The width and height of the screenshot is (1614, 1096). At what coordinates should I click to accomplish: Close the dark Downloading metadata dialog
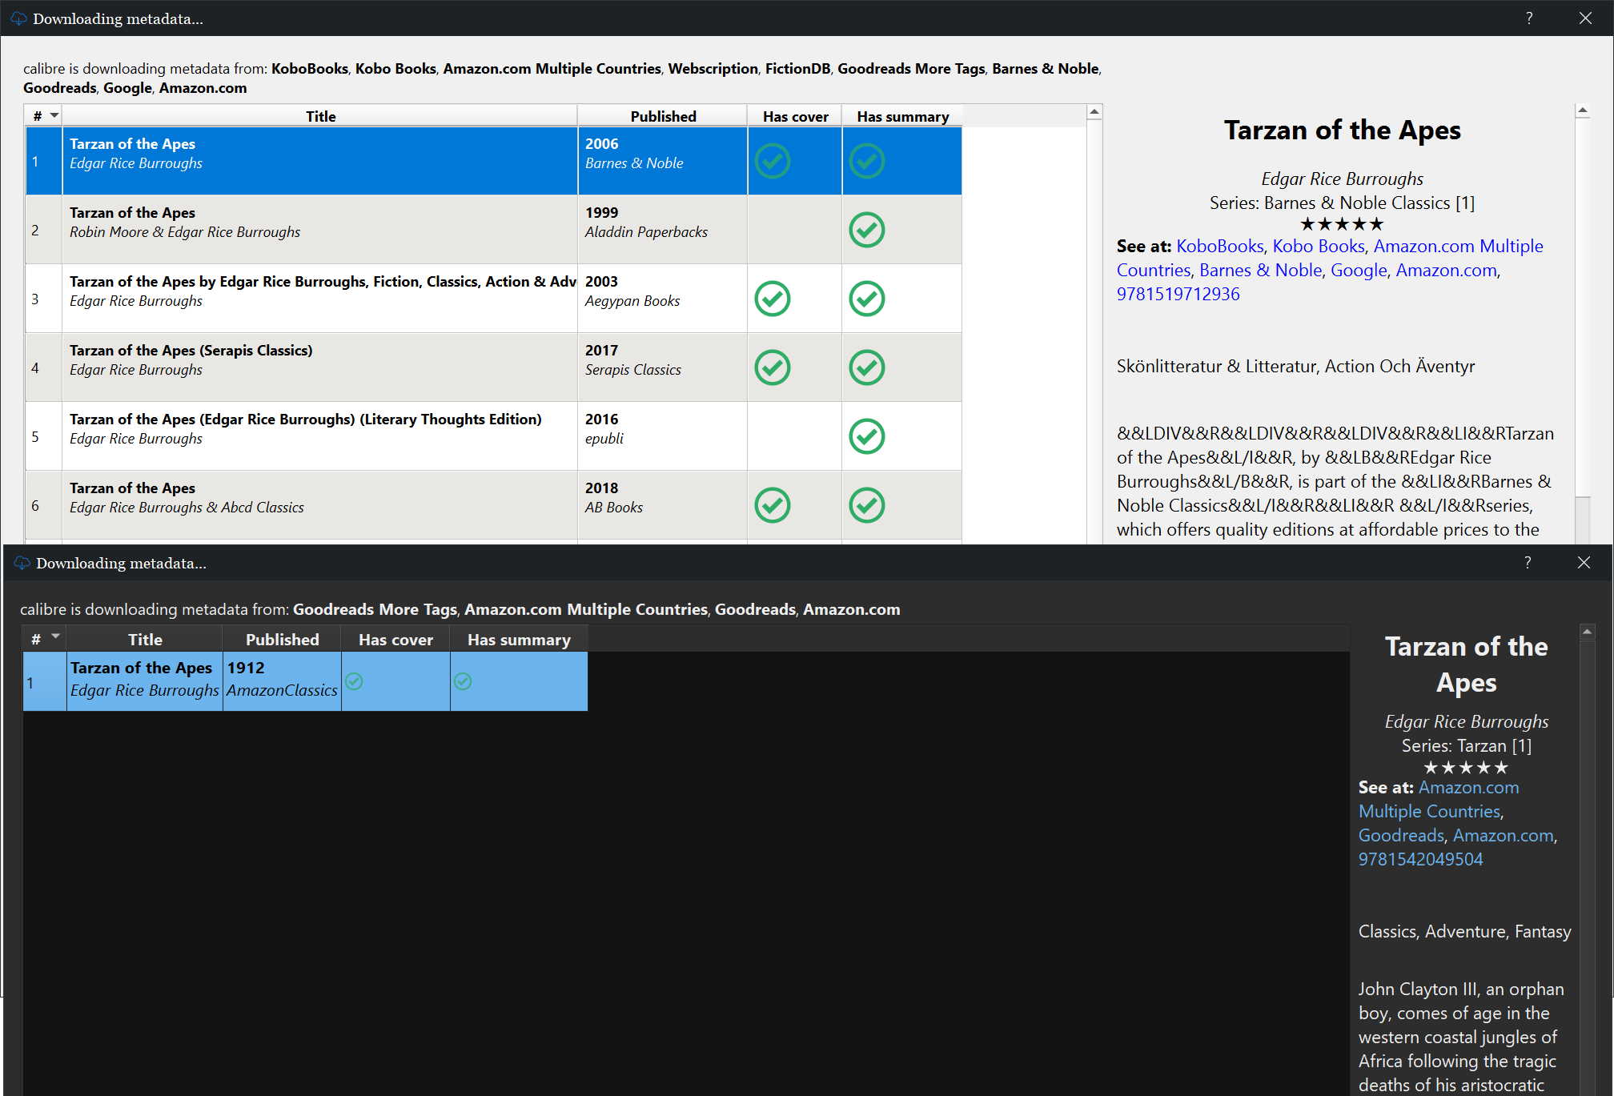(x=1584, y=562)
